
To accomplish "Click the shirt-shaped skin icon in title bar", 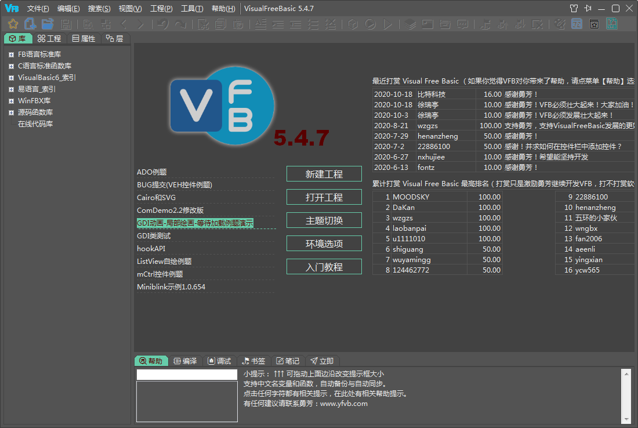I will coord(574,9).
